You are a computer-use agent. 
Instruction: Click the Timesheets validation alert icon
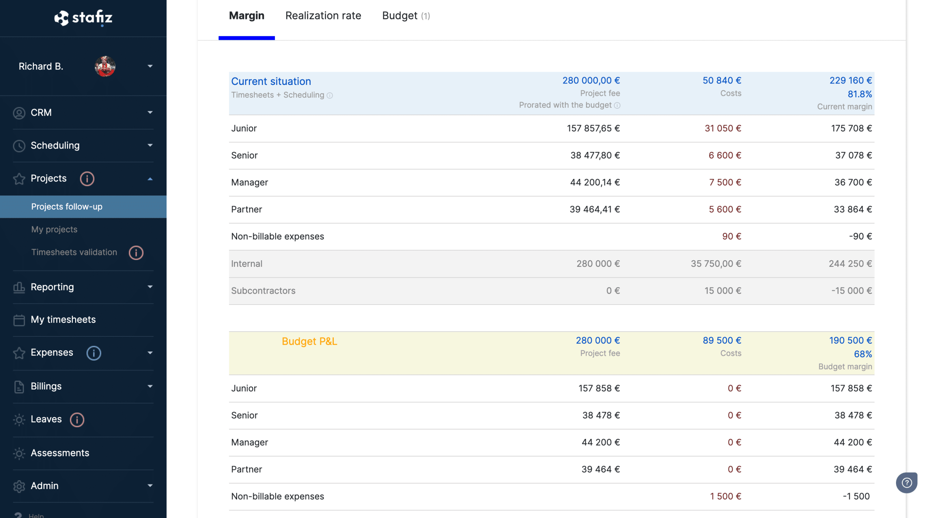click(136, 253)
